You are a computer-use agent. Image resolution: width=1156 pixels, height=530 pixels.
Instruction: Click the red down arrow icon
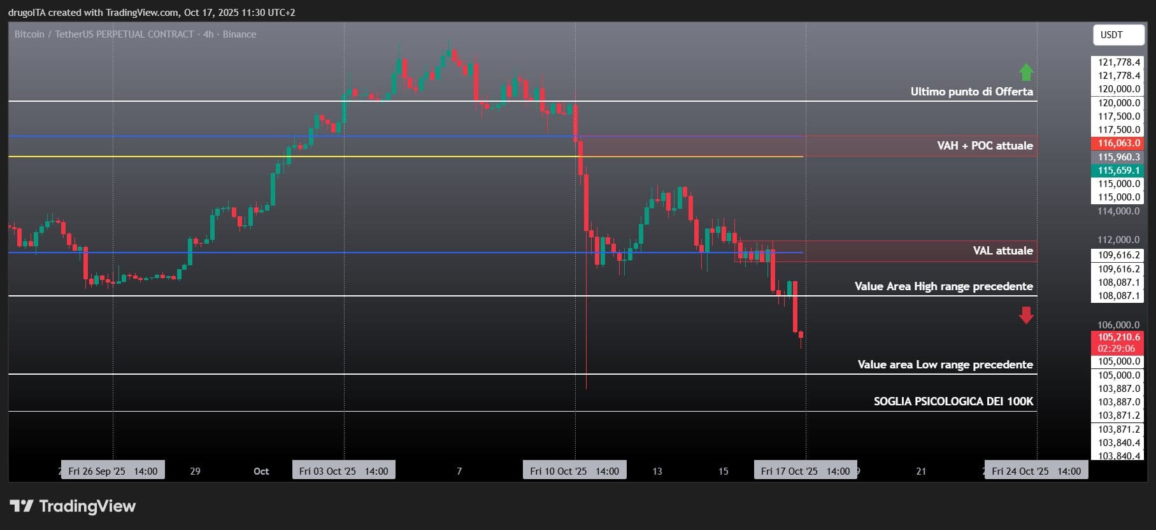coord(1025,315)
